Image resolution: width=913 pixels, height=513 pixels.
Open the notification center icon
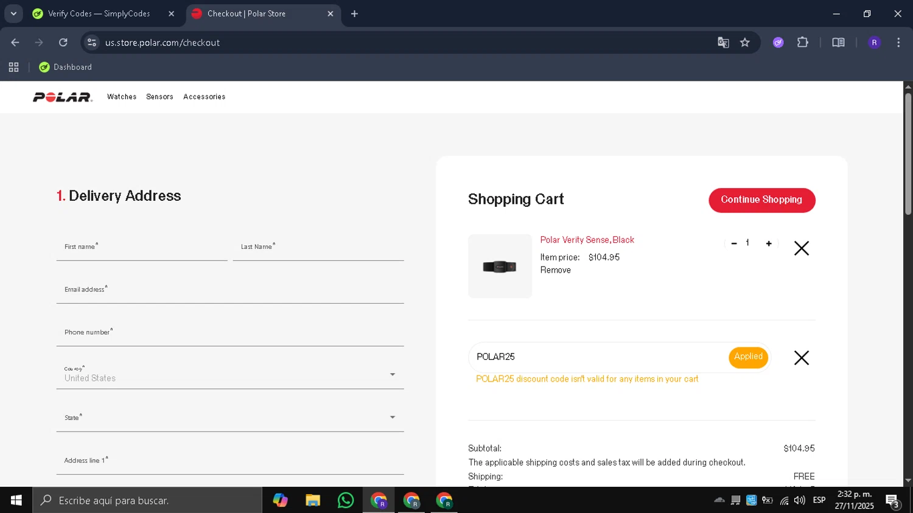pos(893,501)
